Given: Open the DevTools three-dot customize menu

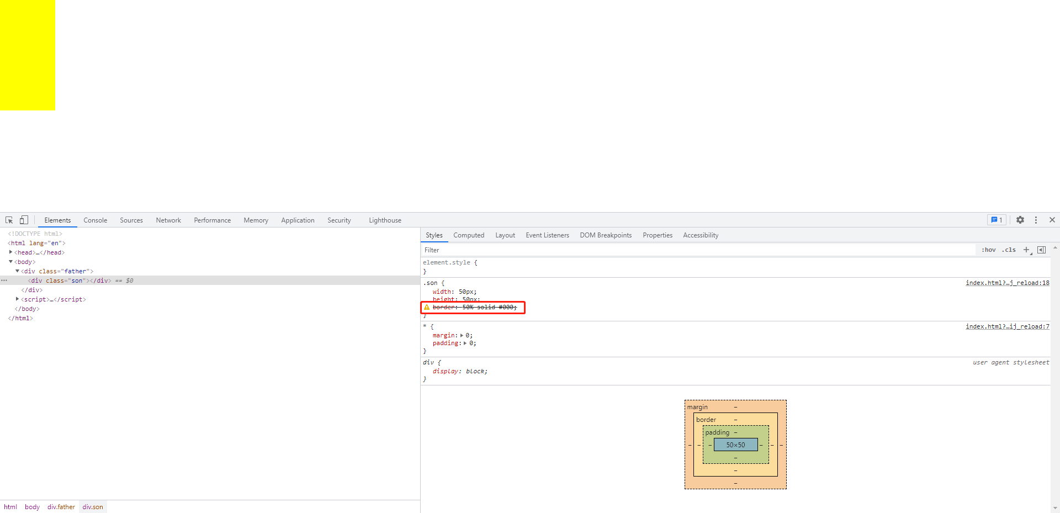Looking at the screenshot, I should point(1036,220).
